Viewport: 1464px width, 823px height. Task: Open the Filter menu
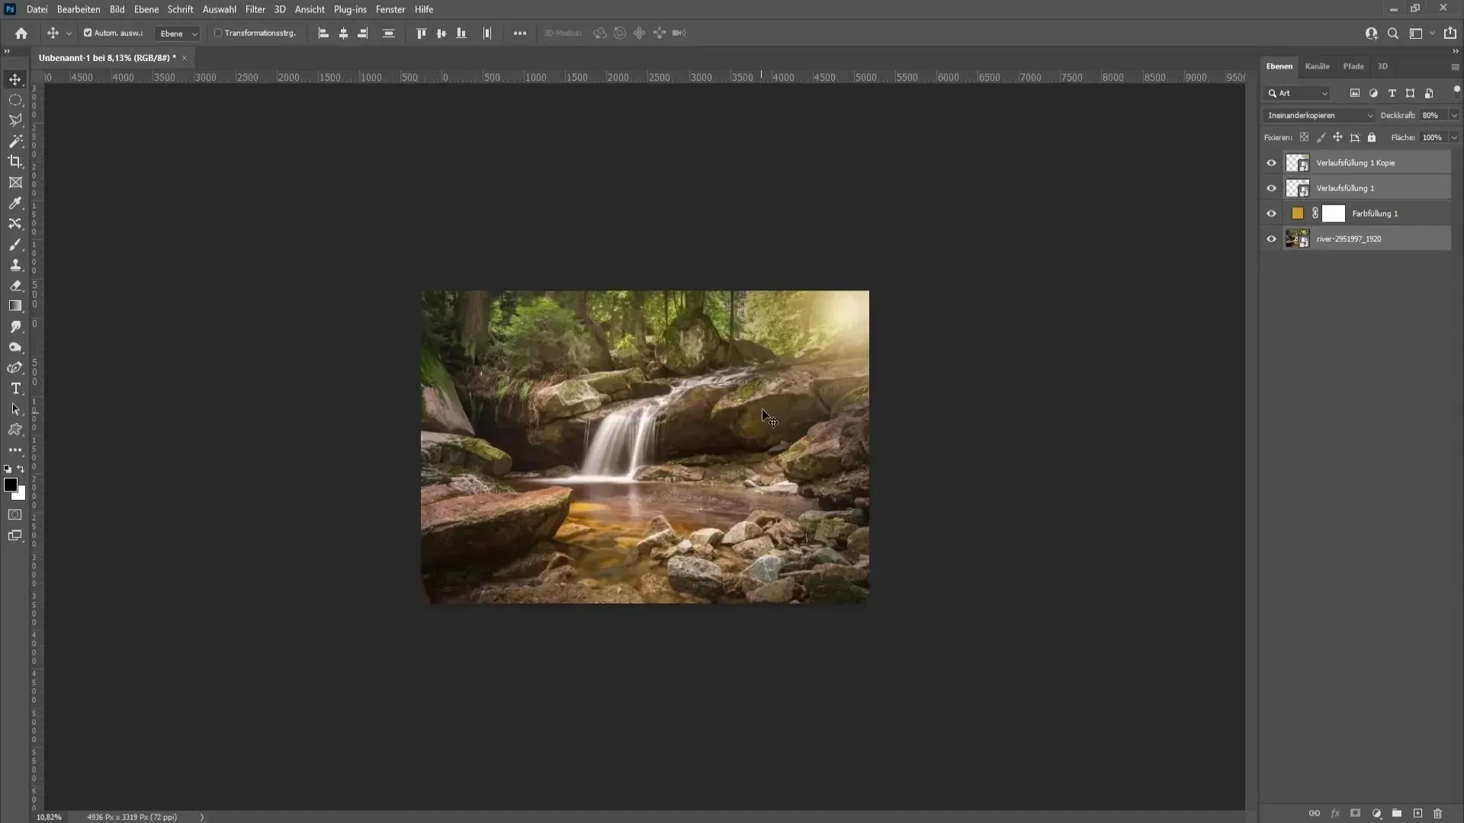(255, 9)
